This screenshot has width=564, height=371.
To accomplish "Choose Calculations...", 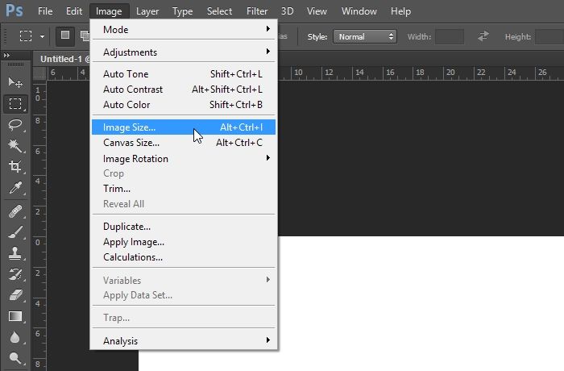I will pyautogui.click(x=184, y=257).
